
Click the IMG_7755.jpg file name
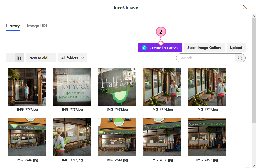[x=207, y=109]
